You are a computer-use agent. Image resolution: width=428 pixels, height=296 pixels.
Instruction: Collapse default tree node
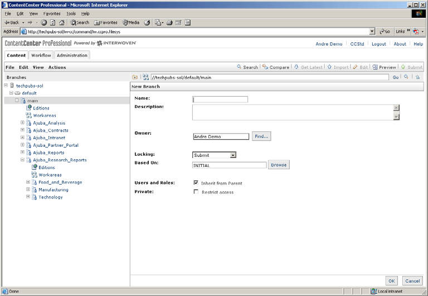click(x=11, y=93)
